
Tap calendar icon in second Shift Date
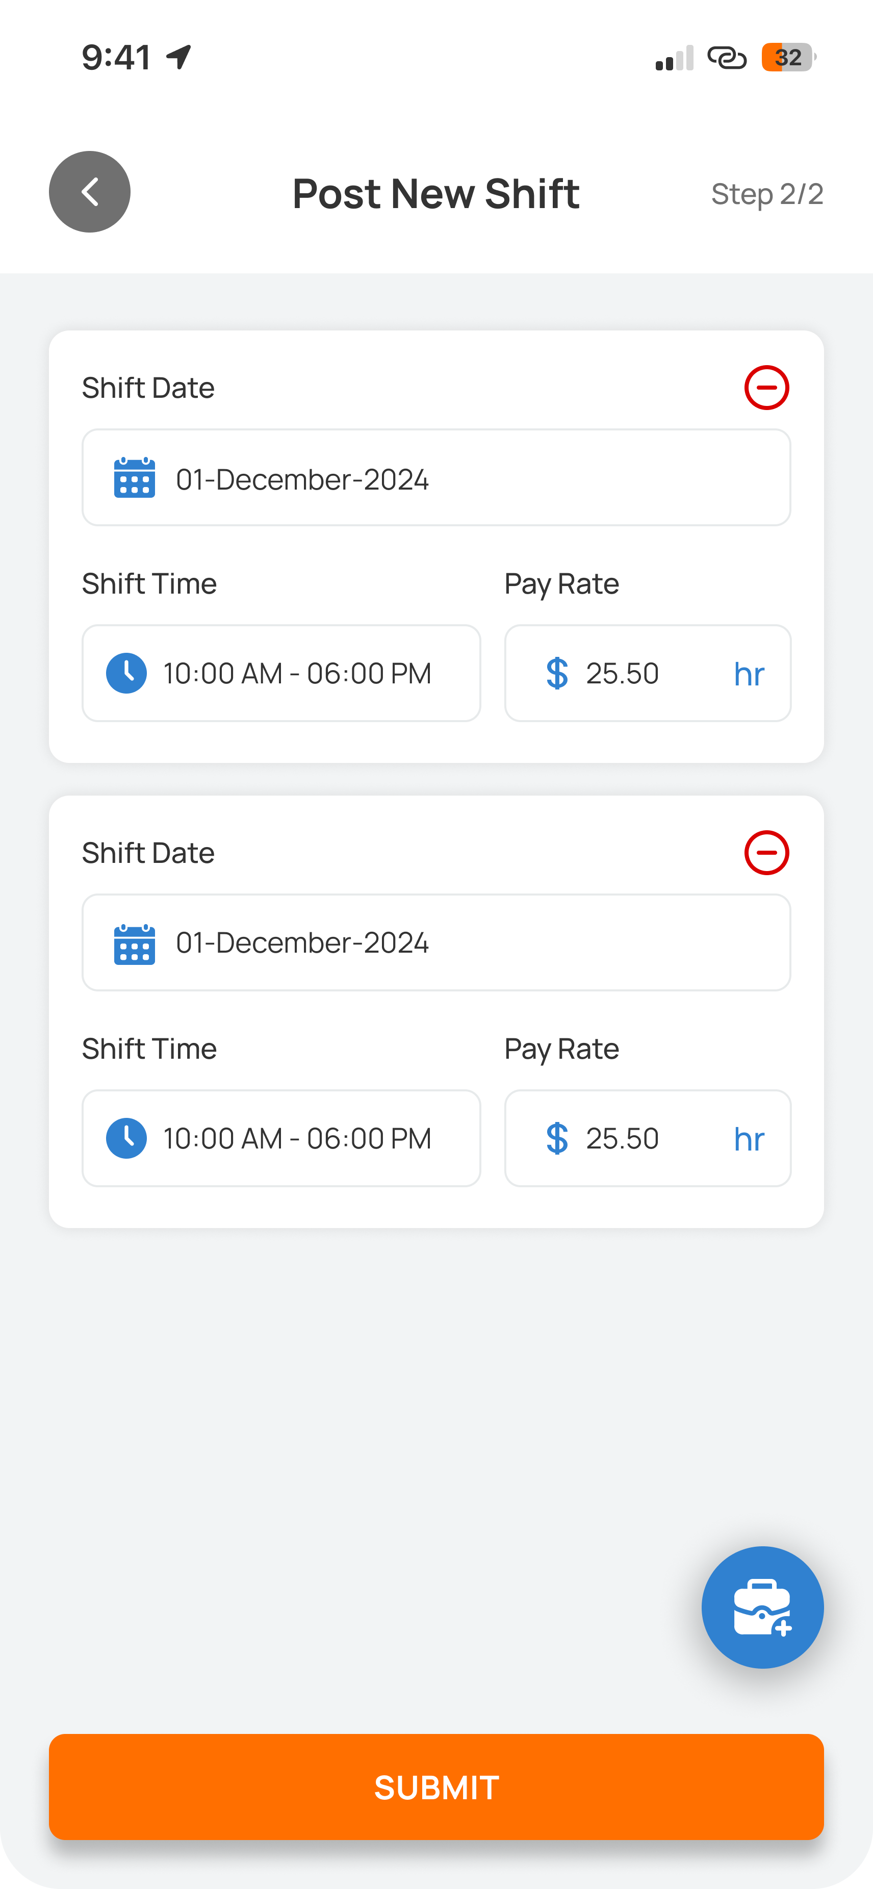135,943
